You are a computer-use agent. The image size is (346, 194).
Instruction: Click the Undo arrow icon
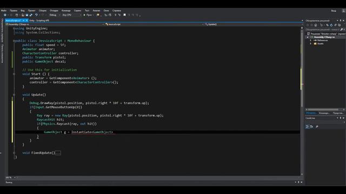pos(36,15)
